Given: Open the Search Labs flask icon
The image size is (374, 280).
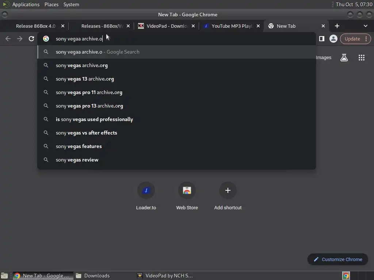Looking at the screenshot, I should tap(344, 58).
